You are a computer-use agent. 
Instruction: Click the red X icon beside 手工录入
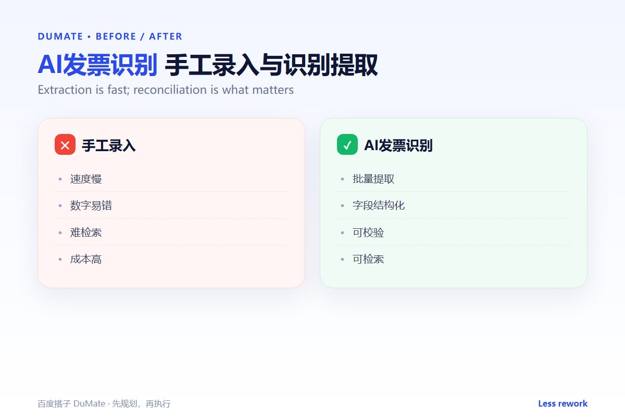[65, 145]
